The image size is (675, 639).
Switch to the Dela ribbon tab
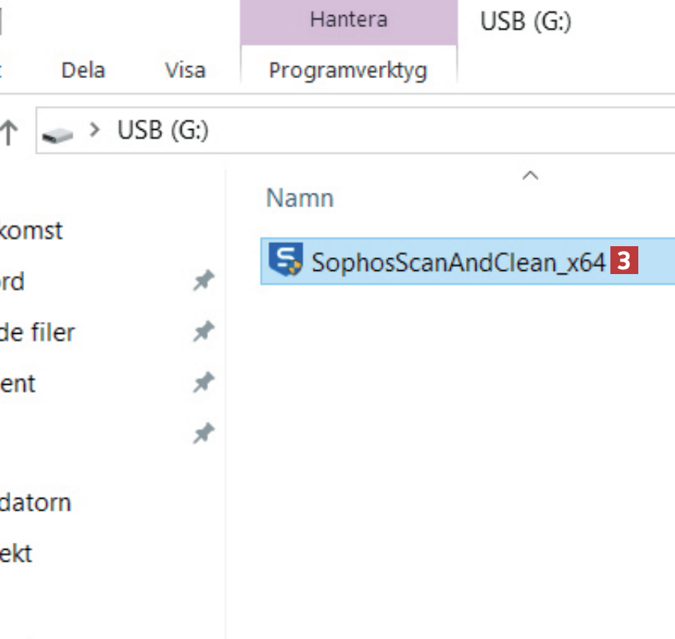(x=83, y=70)
